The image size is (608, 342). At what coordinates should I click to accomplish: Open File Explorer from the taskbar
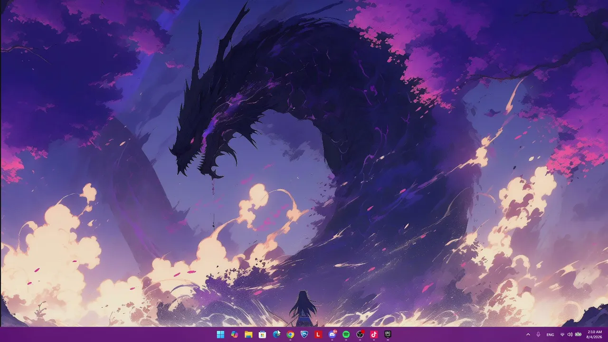point(248,334)
